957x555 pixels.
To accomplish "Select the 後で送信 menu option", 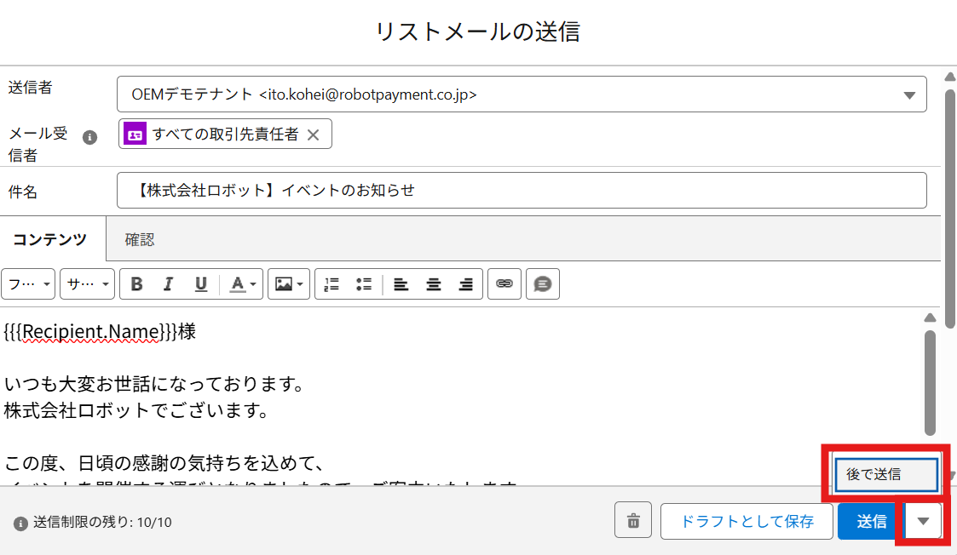I will [x=886, y=474].
